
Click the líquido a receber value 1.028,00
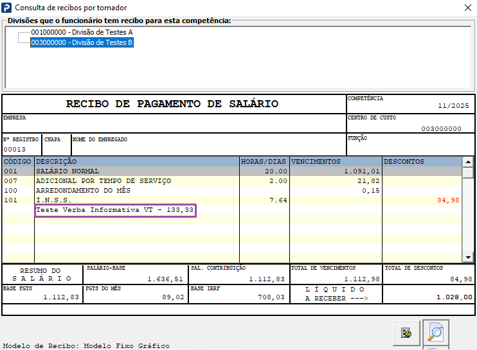(x=455, y=297)
